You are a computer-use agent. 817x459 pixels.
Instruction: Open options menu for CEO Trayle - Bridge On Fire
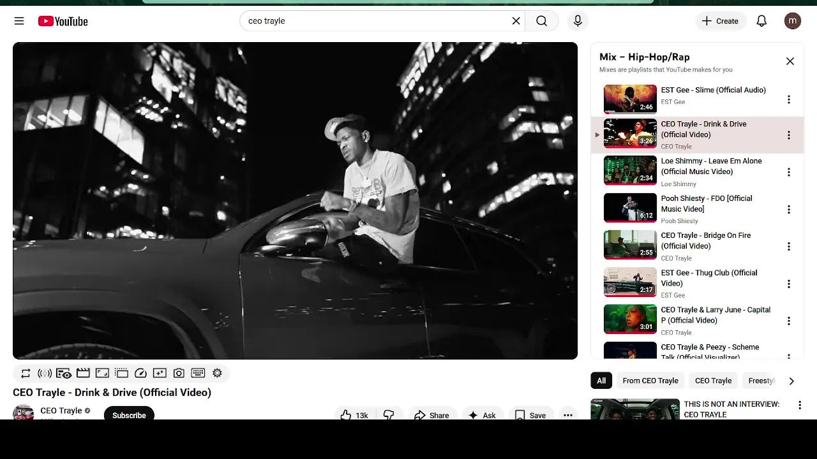(x=789, y=246)
